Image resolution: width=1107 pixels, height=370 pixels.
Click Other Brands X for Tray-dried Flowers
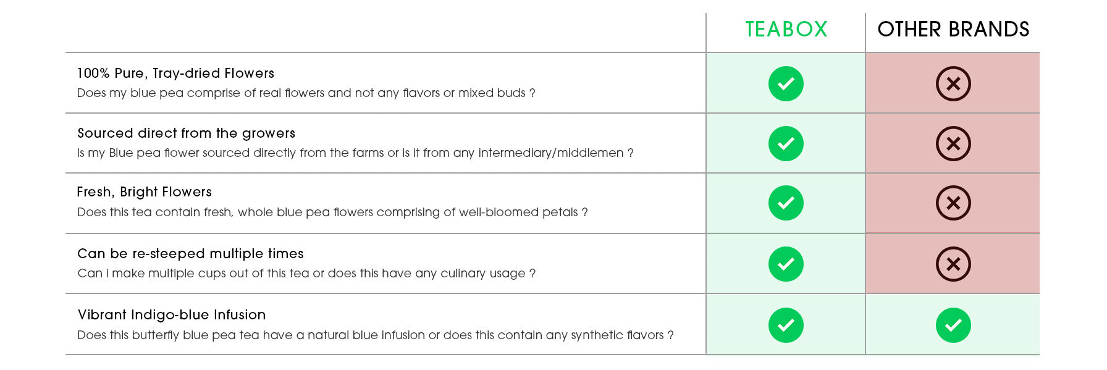953,83
